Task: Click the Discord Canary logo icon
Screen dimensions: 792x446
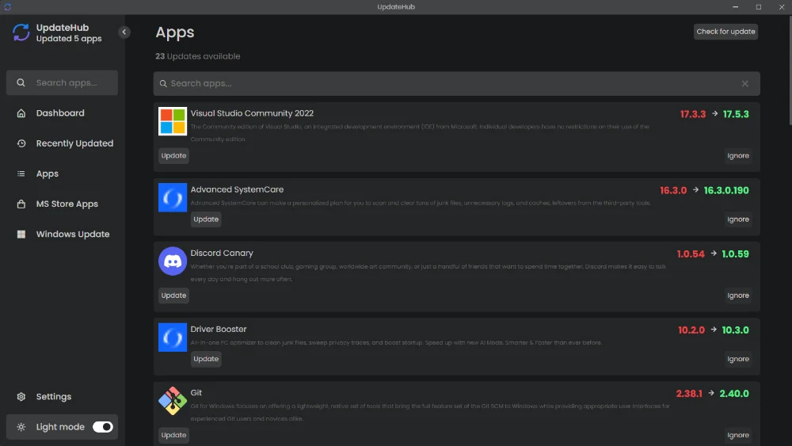Action: click(x=173, y=261)
